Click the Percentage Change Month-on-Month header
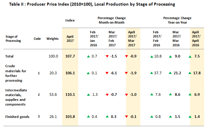208x130 pixels. tap(111, 20)
